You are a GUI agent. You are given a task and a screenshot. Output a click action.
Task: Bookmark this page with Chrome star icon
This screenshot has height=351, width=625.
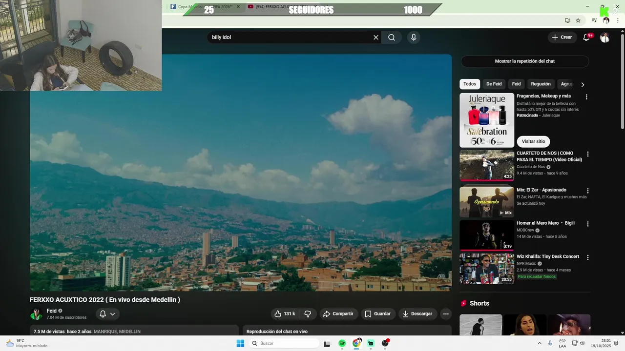coord(578,20)
